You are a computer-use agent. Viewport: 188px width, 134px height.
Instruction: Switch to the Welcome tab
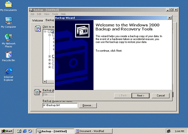pos(37,20)
